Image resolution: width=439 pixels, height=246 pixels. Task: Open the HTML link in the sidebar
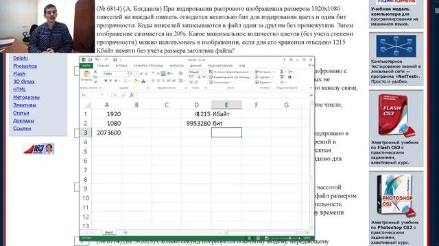click(x=19, y=90)
